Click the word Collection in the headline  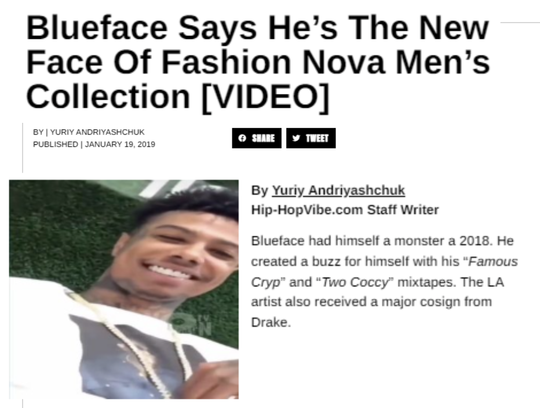(x=108, y=97)
